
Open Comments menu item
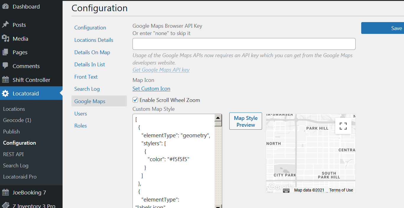tap(31, 66)
